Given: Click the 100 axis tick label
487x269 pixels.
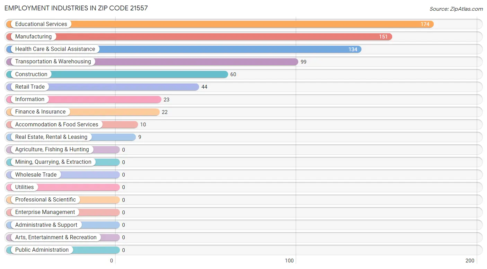Looking at the screenshot, I should pos(290,261).
